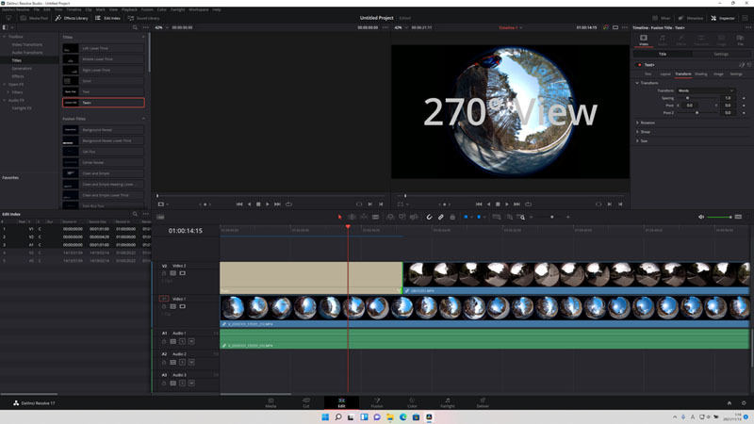754x424 pixels.
Task: Click the Insert Clip tool
Action: tap(390, 218)
